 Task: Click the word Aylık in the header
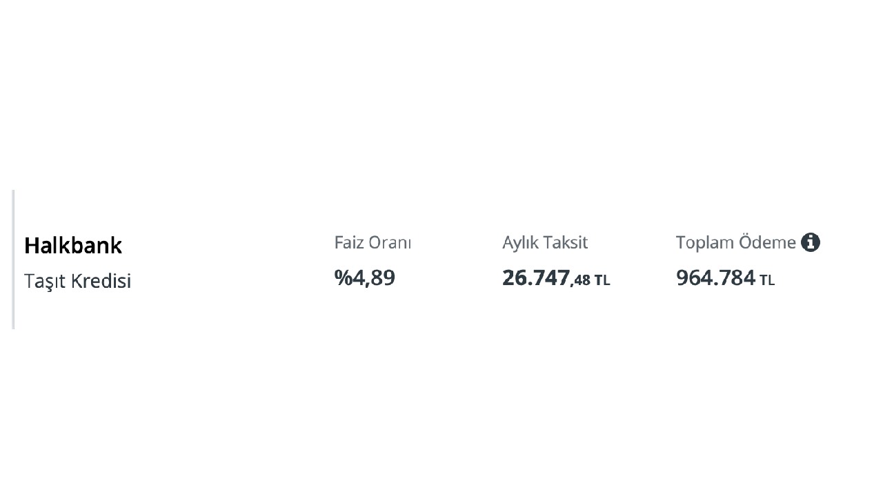click(x=521, y=242)
